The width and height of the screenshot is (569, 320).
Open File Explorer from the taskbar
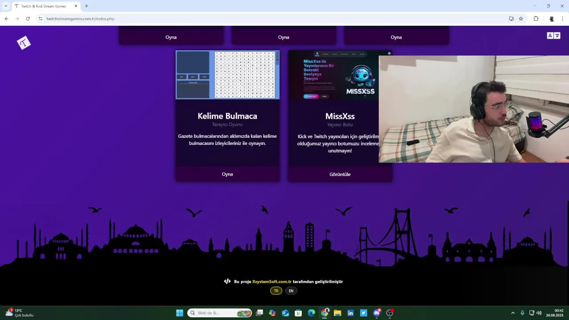coord(337,313)
